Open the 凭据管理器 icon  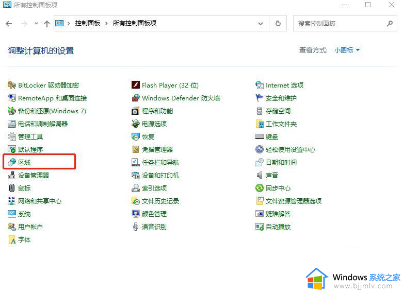pos(135,149)
